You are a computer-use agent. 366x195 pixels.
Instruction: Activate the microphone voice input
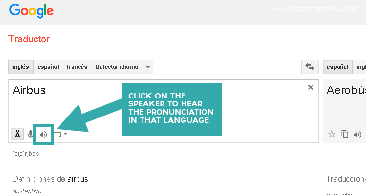(x=30, y=134)
